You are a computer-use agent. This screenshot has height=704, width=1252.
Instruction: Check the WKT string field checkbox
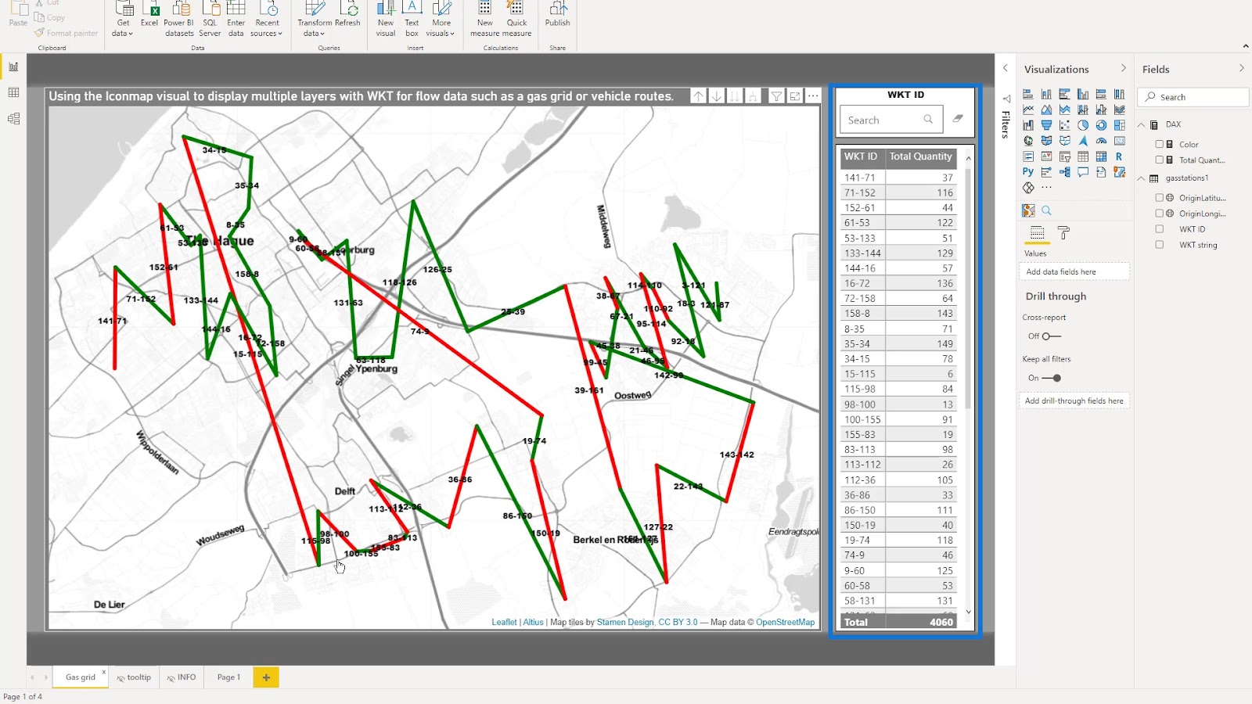pyautogui.click(x=1160, y=245)
